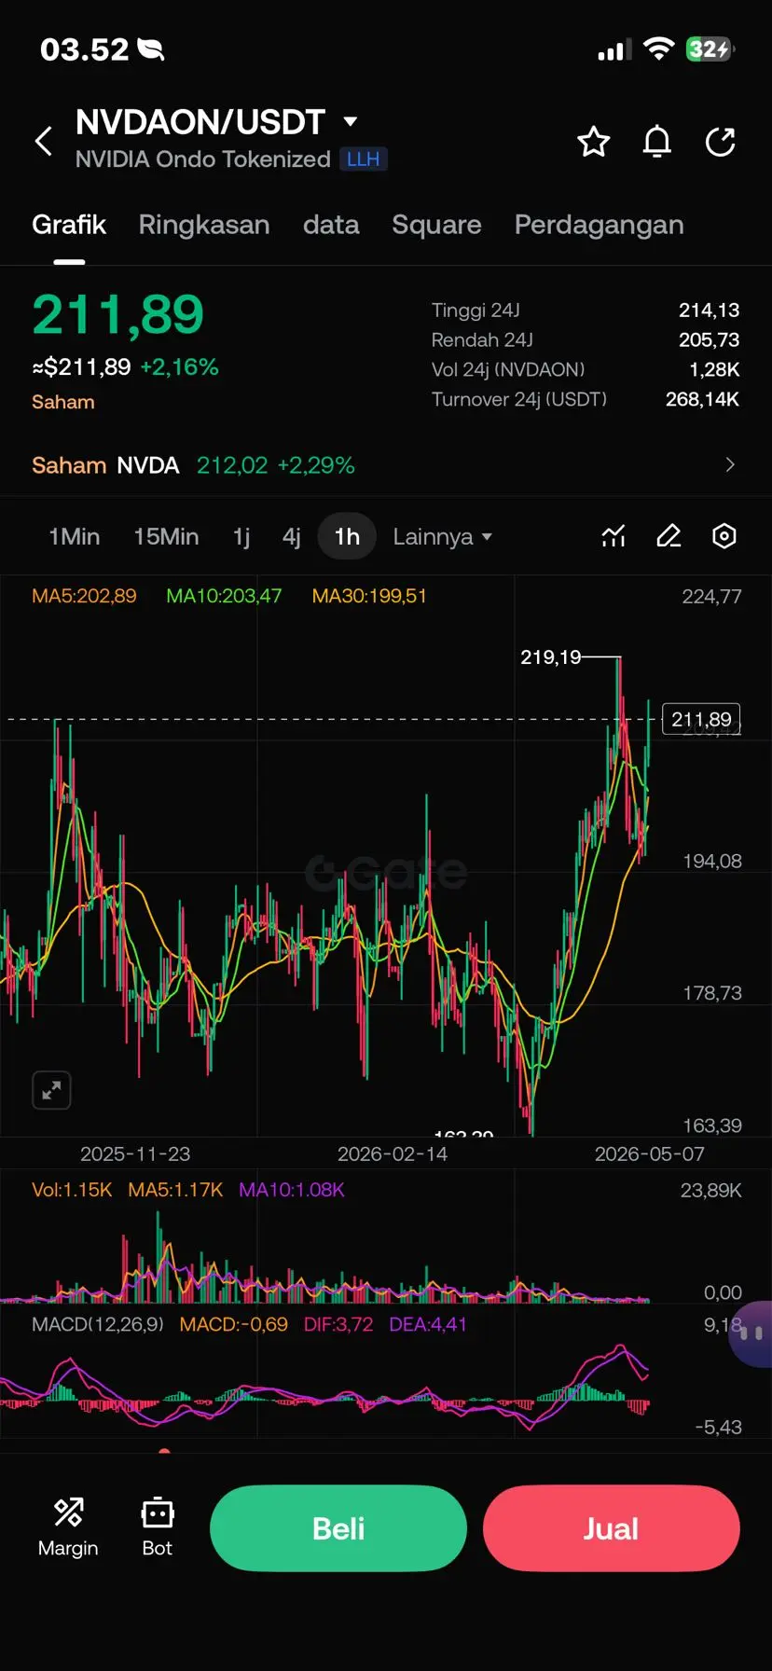Select the 15Min timeframe
Viewport: 772px width, 1671px height.
coord(166,537)
